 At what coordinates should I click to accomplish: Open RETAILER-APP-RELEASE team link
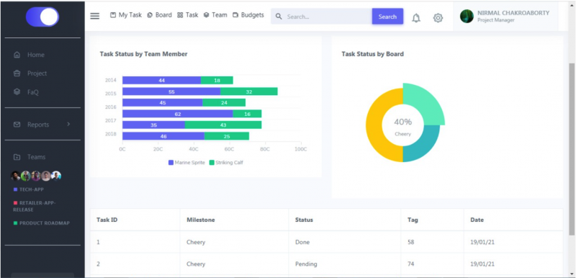coord(34,206)
